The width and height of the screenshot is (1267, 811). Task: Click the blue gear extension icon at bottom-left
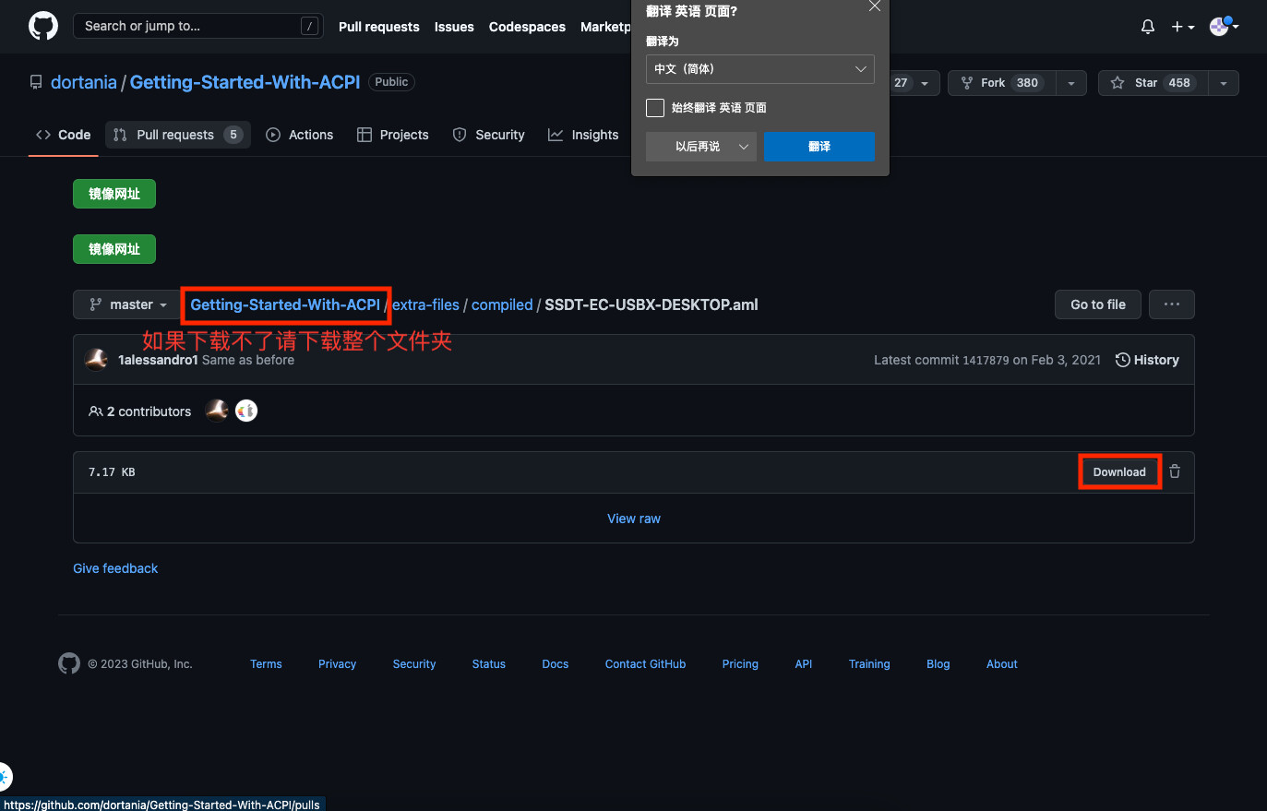pyautogui.click(x=5, y=777)
